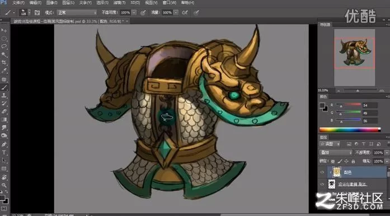This screenshot has width=390, height=216.
Task: Expand the layer blend mode 叠加 dropdown
Action: pos(336,152)
